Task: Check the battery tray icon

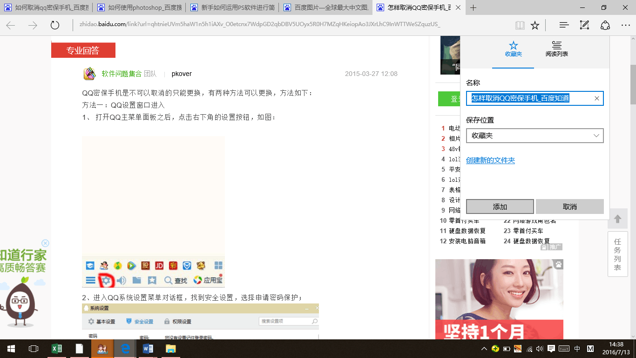Action: tap(507, 349)
